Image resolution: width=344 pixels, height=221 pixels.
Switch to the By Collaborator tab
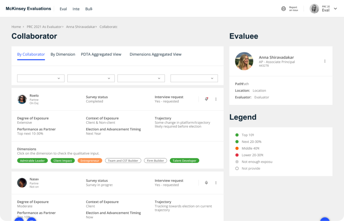click(31, 54)
